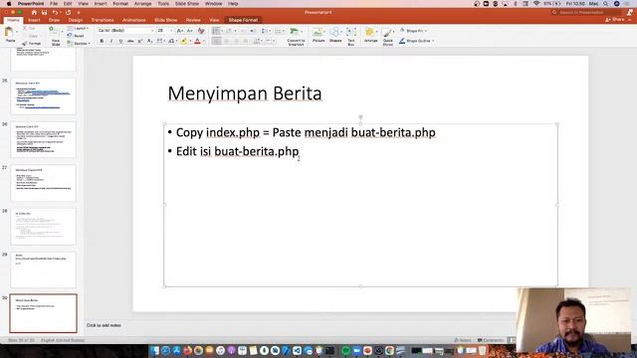Click the red font color button

click(197, 41)
